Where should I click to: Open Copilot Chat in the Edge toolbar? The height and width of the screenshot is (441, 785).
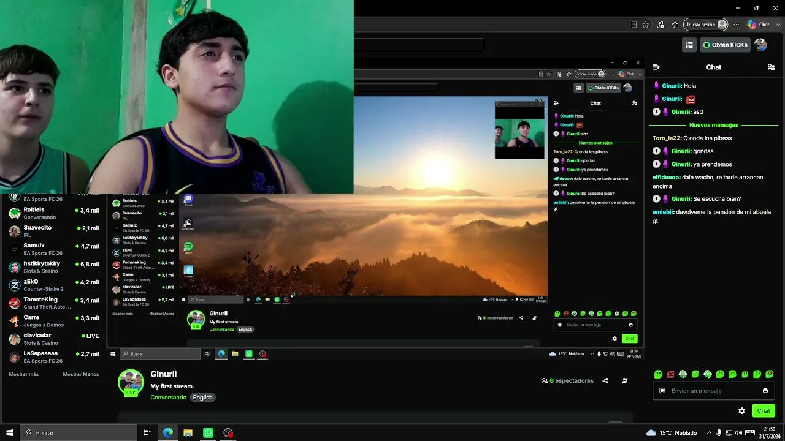click(x=759, y=24)
